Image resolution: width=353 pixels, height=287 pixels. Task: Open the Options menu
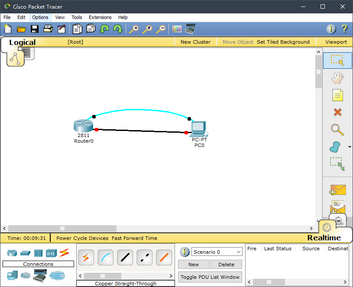pos(40,17)
